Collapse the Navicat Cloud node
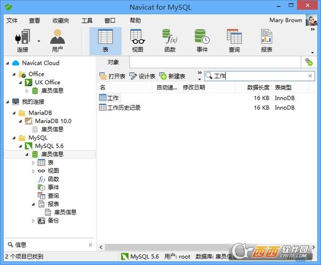The width and height of the screenshot is (321, 265). click(x=7, y=63)
